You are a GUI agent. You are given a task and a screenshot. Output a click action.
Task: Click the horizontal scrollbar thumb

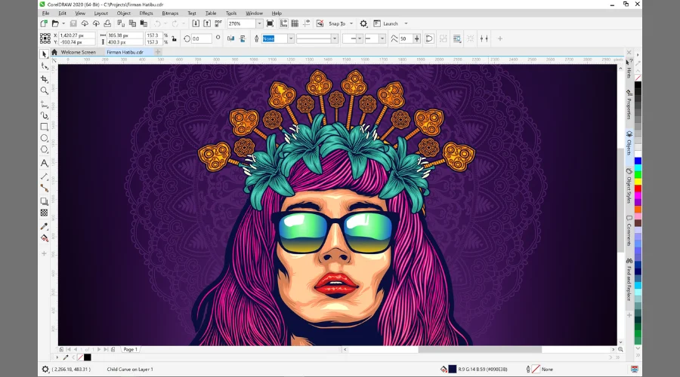coord(480,349)
